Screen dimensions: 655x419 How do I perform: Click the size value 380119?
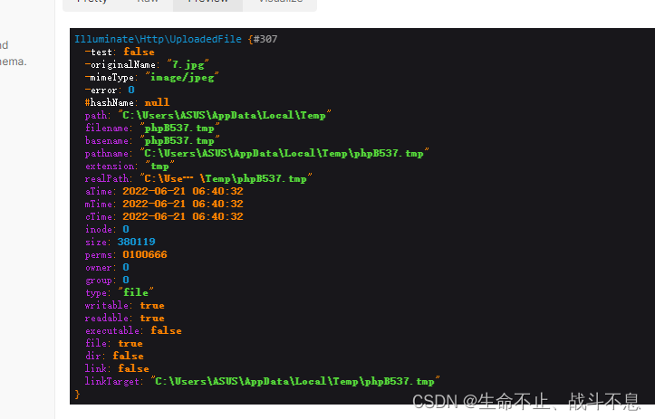click(136, 242)
